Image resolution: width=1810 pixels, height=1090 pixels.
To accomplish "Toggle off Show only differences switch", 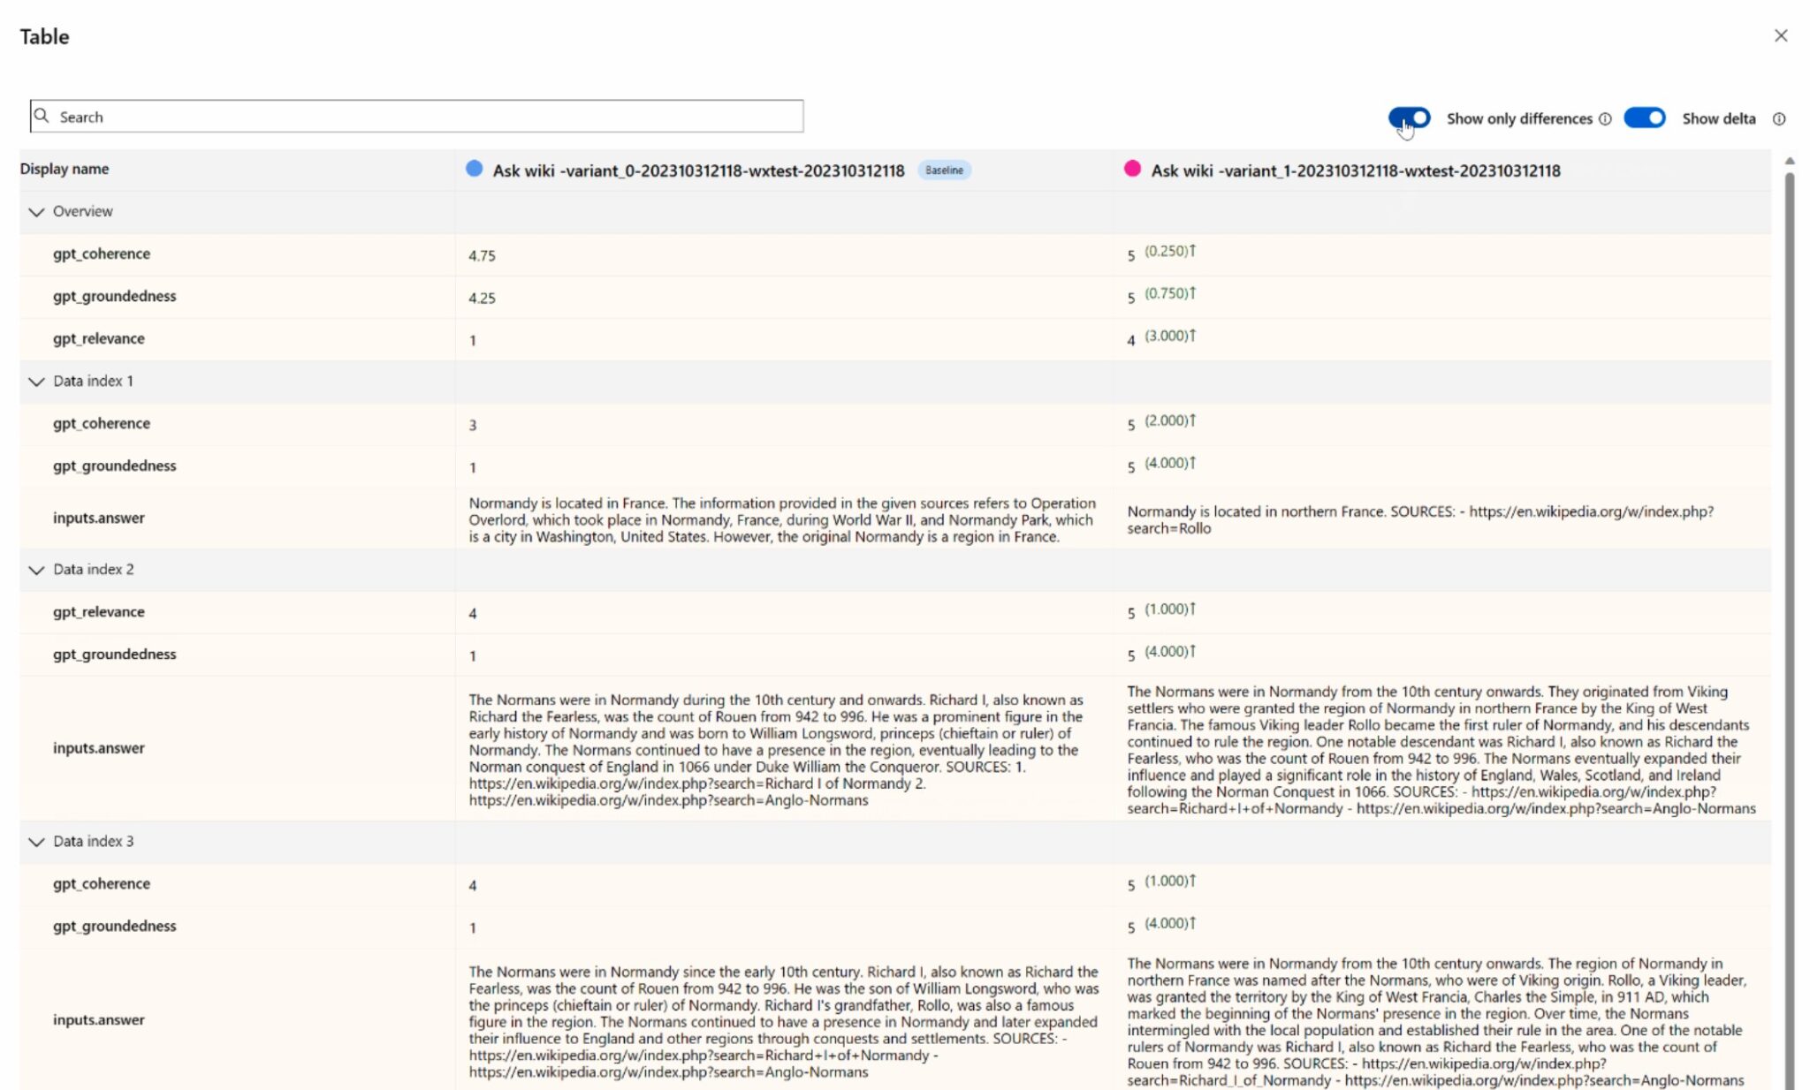I will coord(1409,117).
